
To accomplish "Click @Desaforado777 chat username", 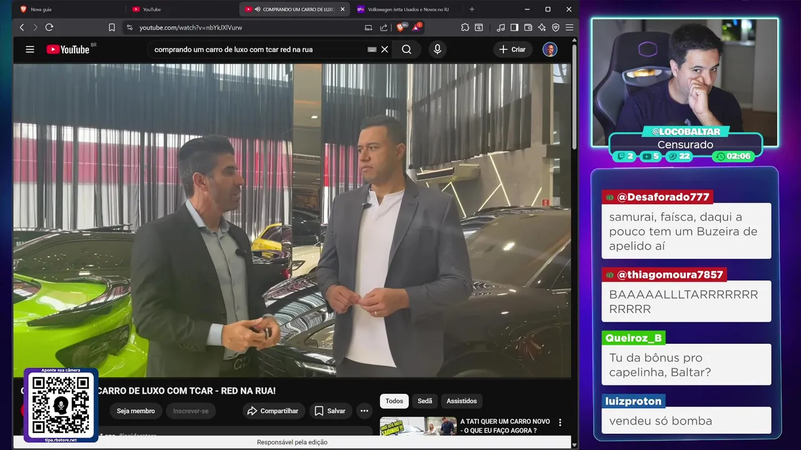I will 663,197.
